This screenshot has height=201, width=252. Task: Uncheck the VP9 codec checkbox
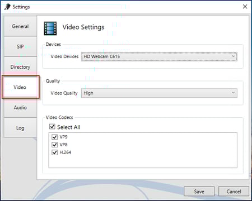tap(54, 137)
